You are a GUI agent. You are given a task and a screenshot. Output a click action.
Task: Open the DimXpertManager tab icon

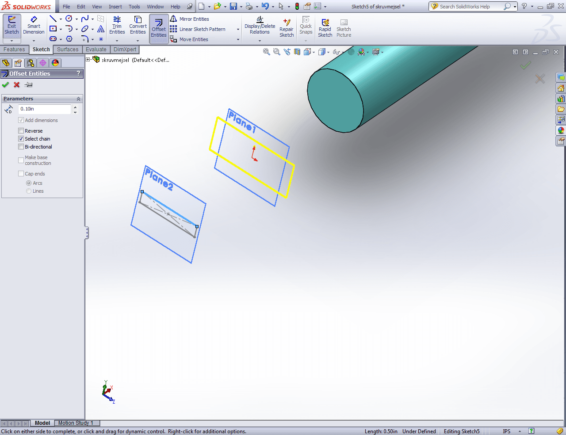click(43, 63)
